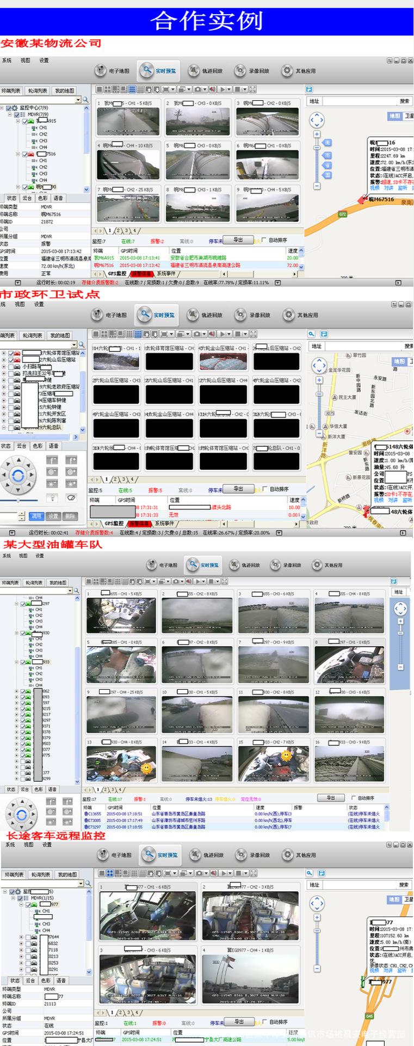Collapse the 监控中心(7/9) node in 安徽某物流公司
The height and width of the screenshot is (1046, 414).
click(3, 108)
